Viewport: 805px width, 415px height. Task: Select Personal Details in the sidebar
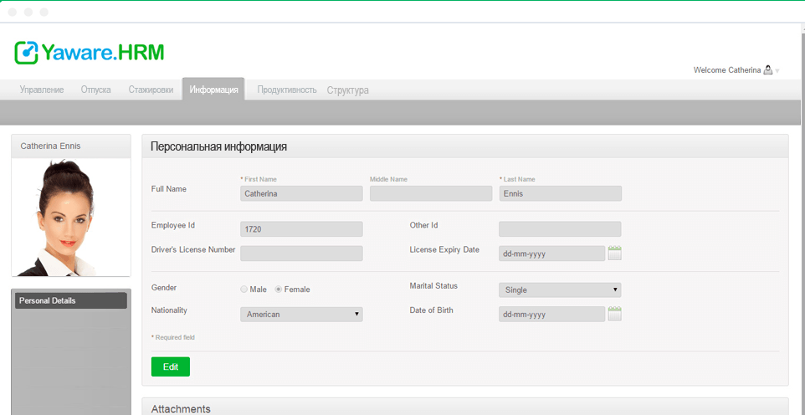[x=70, y=300]
